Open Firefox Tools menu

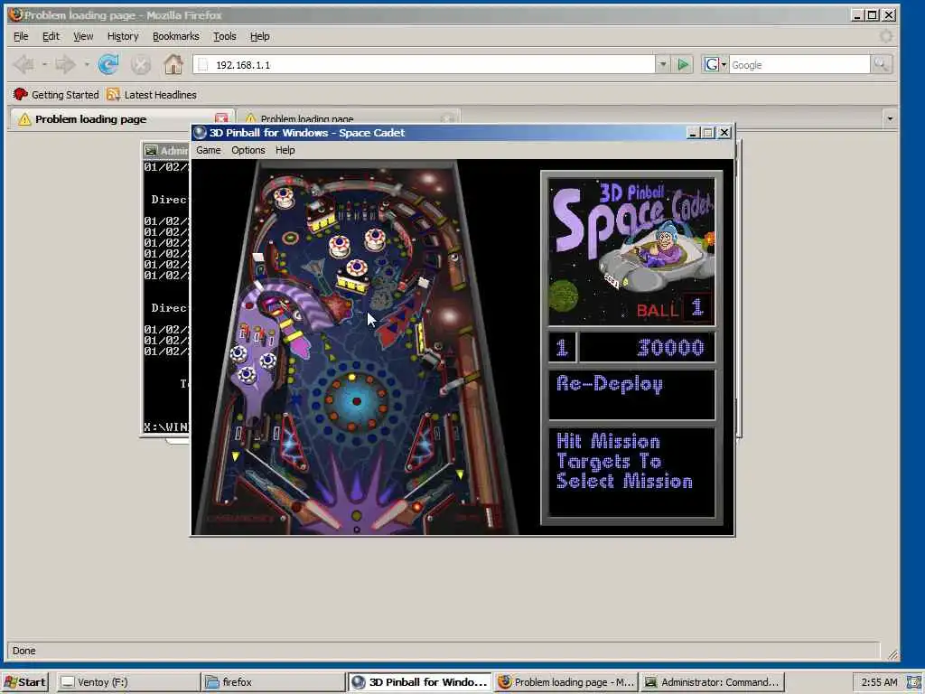click(x=224, y=36)
